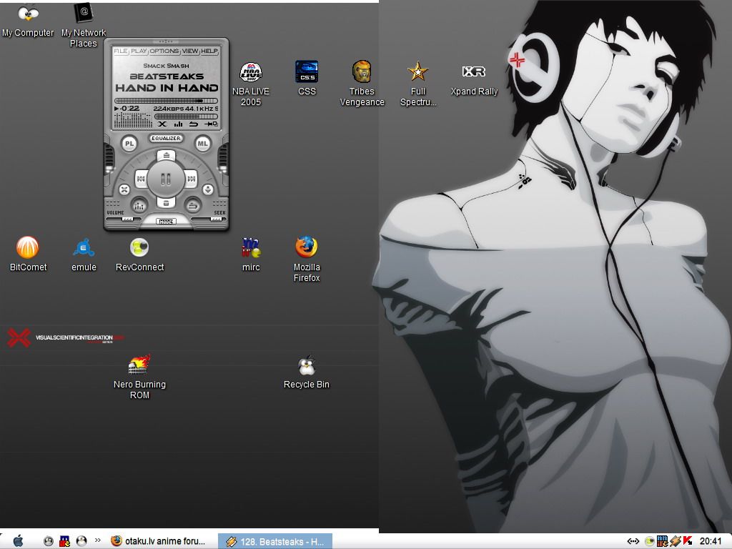The width and height of the screenshot is (732, 549).
Task: Click the eject button above pause
Action: [166, 156]
